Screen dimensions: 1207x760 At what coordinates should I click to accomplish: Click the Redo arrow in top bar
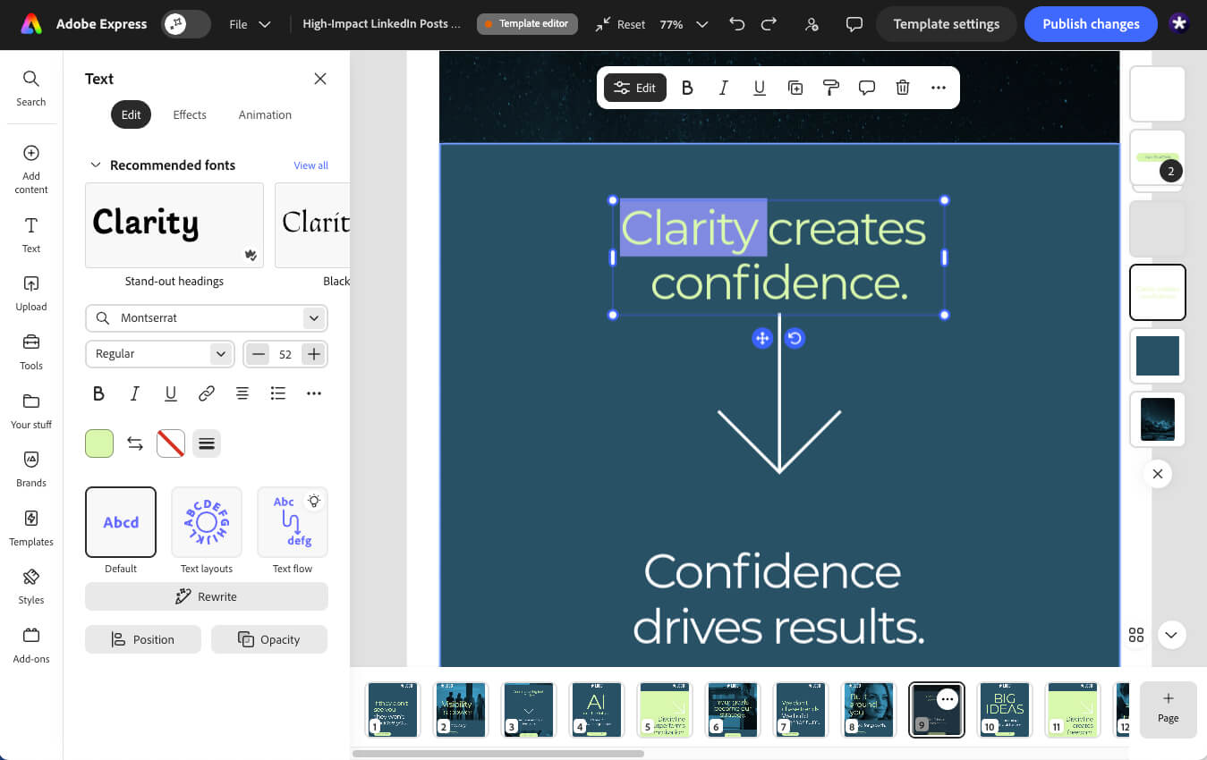point(769,24)
